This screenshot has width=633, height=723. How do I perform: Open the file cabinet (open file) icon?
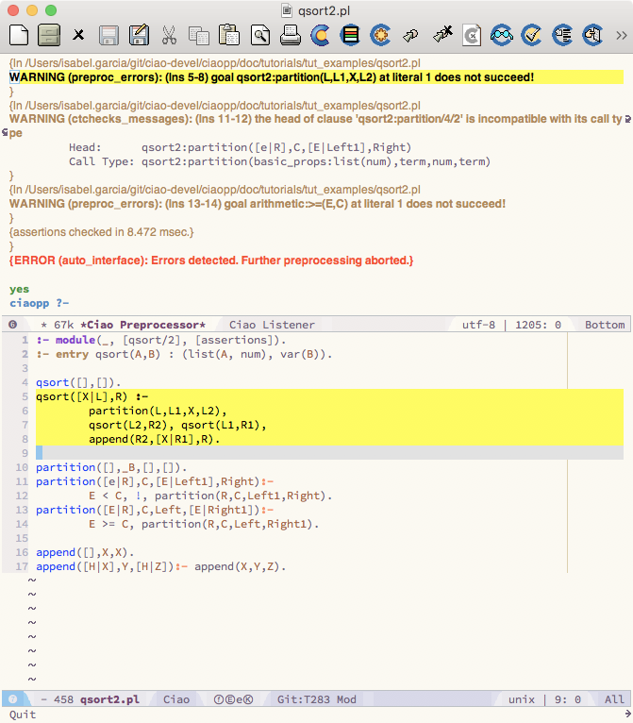click(48, 36)
